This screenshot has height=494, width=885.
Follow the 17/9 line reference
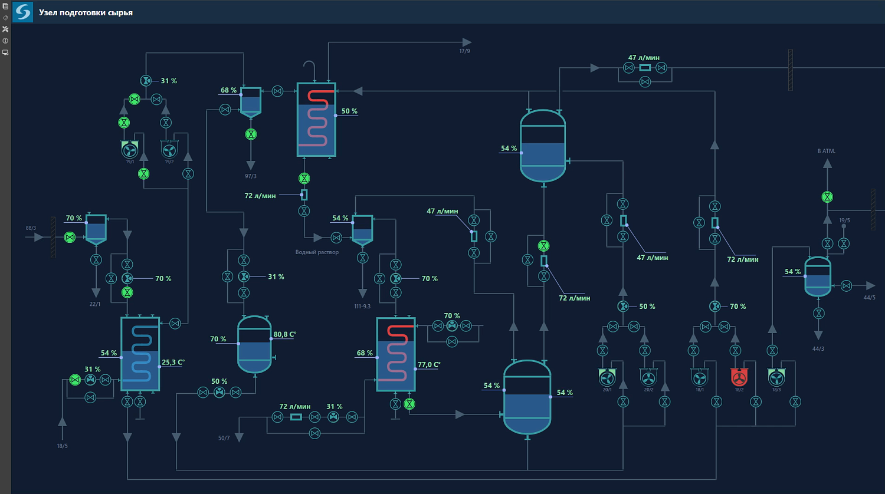tap(464, 51)
